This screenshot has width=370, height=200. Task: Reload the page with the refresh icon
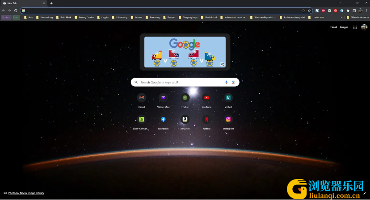(x=16, y=11)
